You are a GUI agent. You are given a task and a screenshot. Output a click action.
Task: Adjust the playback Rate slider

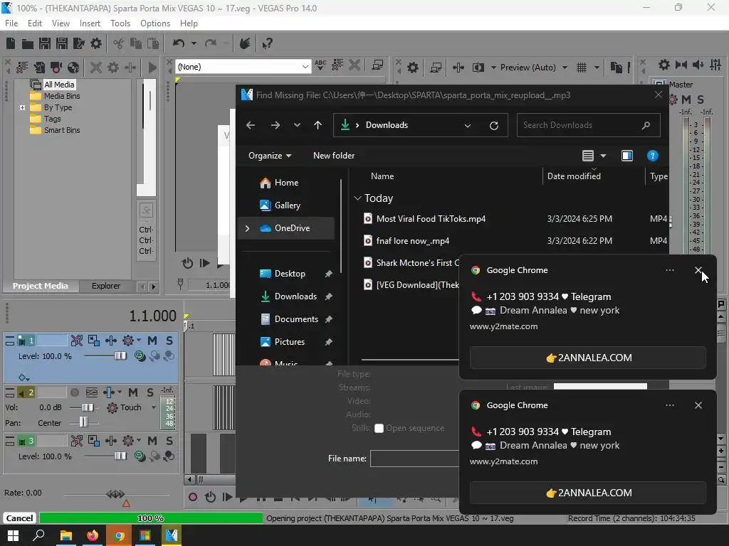point(116,495)
